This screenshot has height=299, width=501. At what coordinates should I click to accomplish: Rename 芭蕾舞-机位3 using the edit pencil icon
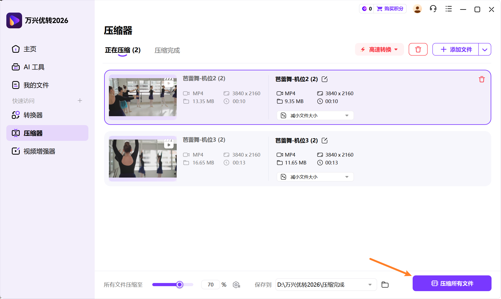325,140
